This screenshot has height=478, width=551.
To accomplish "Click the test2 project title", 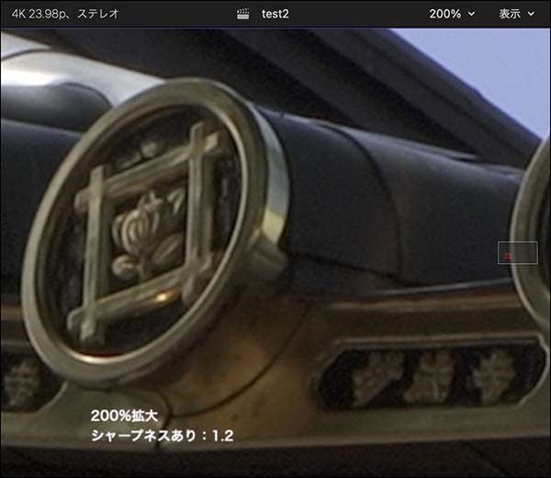I will pos(275,14).
